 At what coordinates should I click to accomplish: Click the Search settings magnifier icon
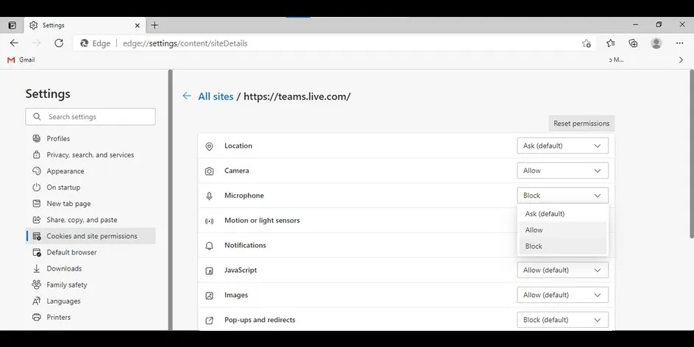37,117
